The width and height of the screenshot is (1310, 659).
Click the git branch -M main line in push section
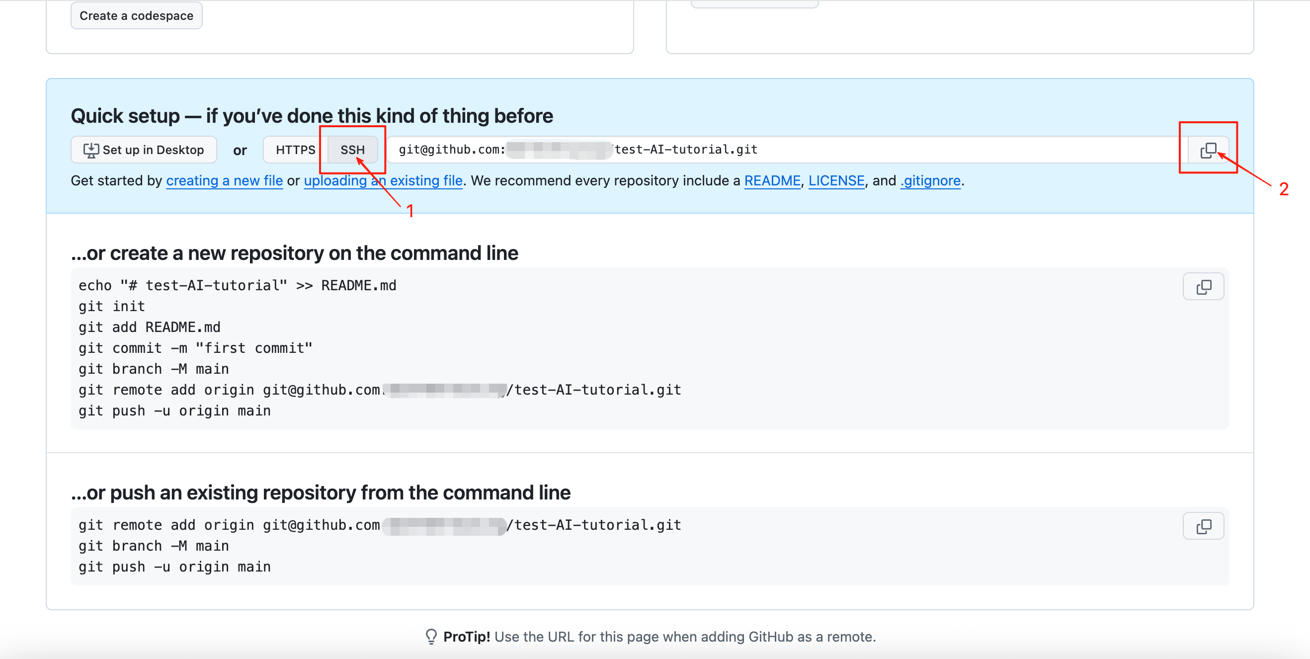(x=154, y=546)
